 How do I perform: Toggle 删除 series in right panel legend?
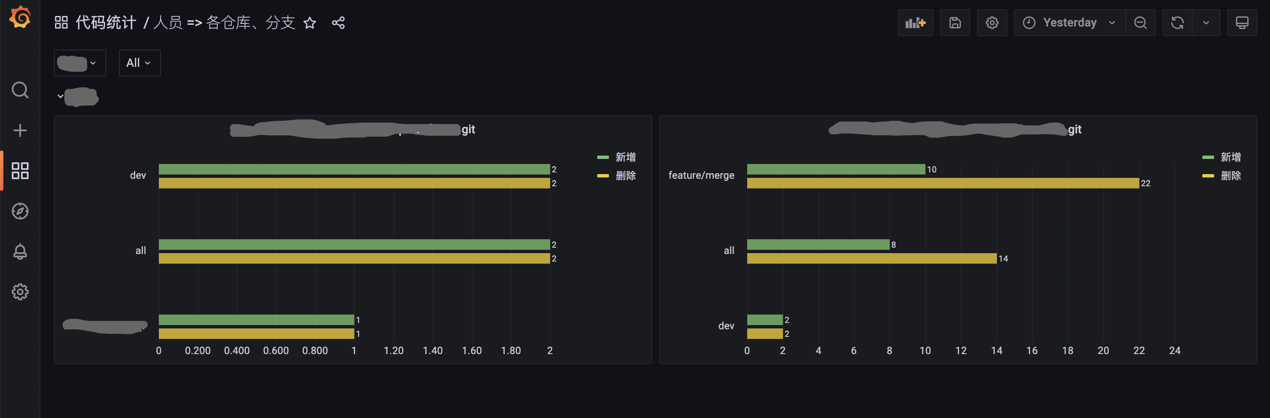pyautogui.click(x=1230, y=175)
